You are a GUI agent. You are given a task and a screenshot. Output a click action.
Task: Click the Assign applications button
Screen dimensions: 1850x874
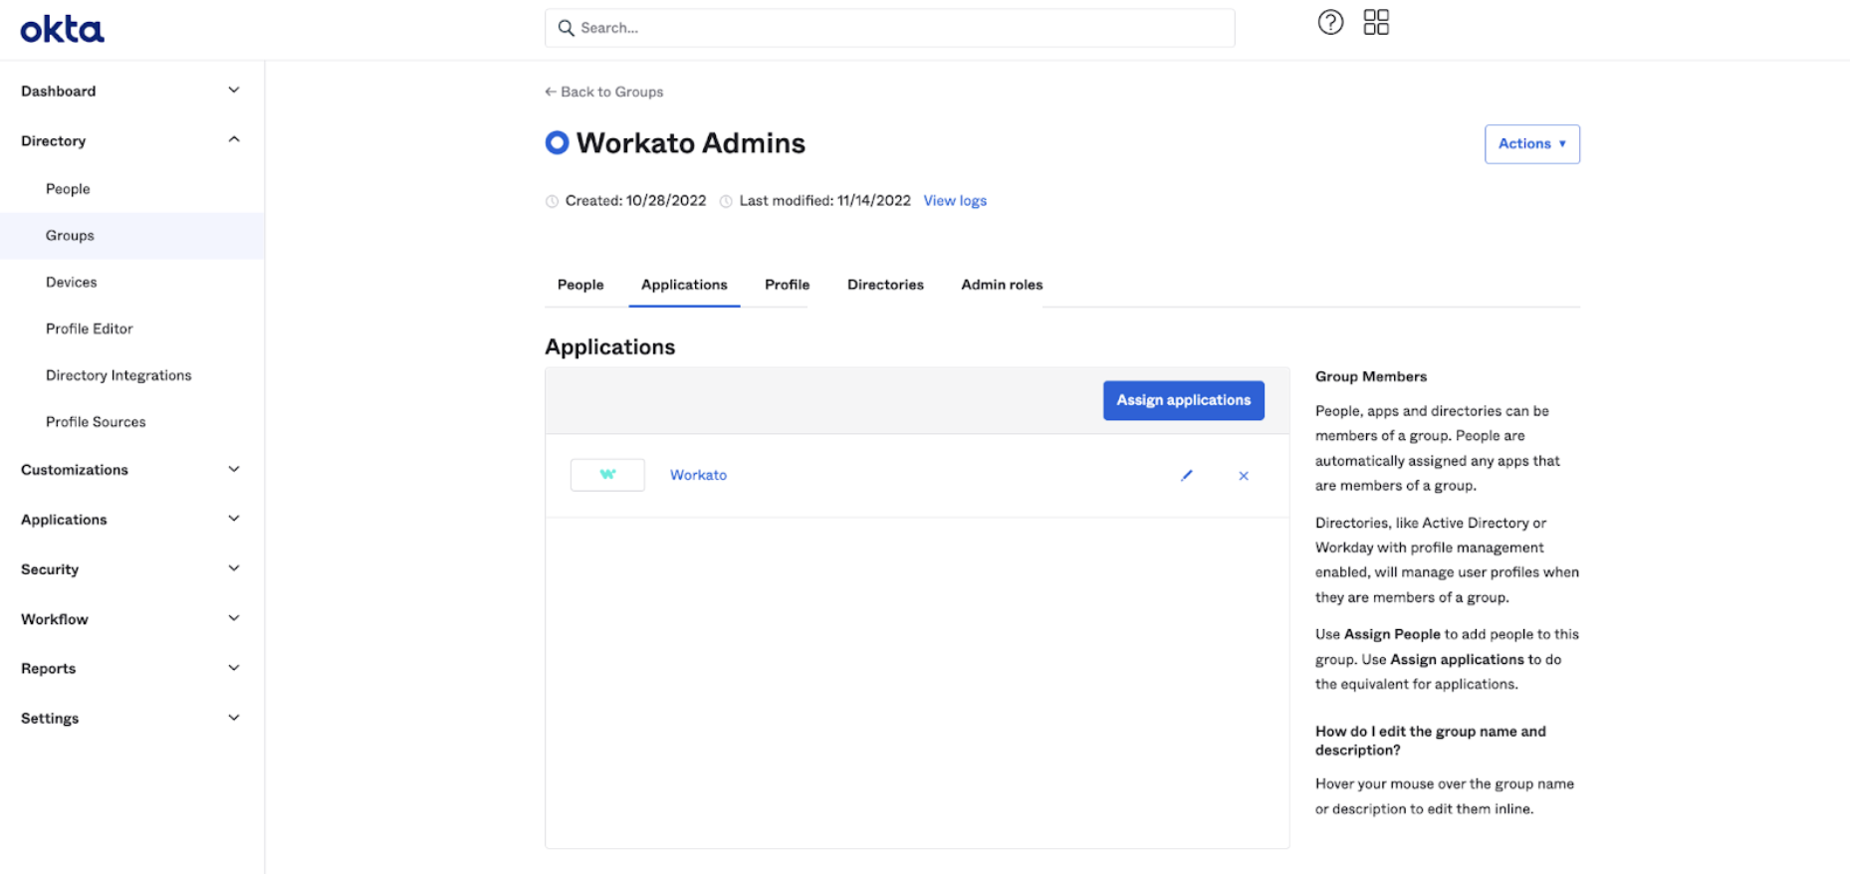coord(1183,400)
